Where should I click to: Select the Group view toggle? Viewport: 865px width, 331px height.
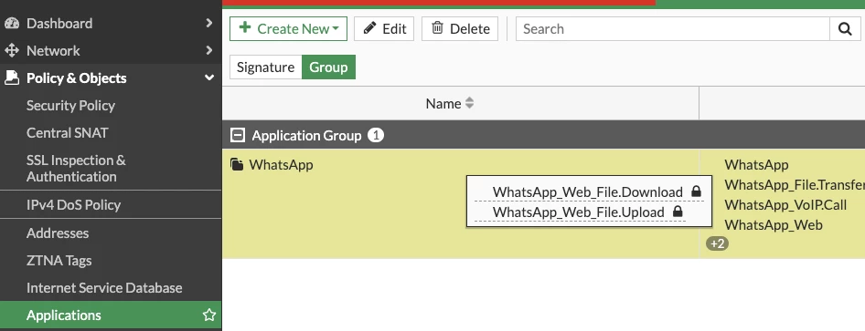[328, 67]
